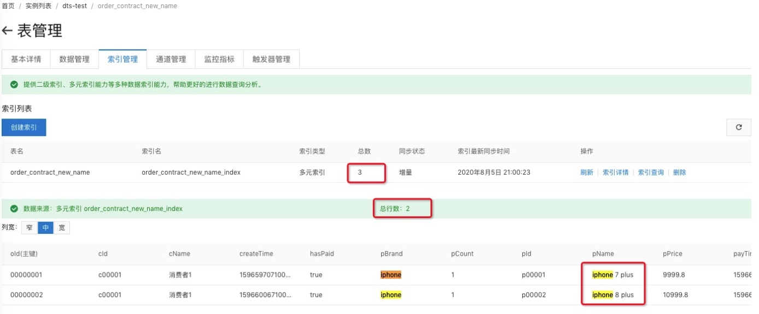Click the 创建索引 button
Viewport: 759px width, 314px height.
tap(24, 127)
